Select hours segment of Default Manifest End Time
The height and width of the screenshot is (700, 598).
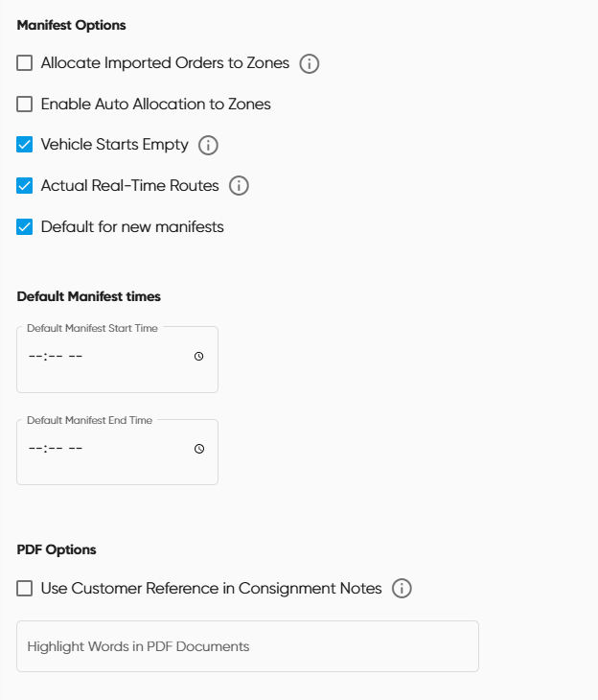click(35, 449)
